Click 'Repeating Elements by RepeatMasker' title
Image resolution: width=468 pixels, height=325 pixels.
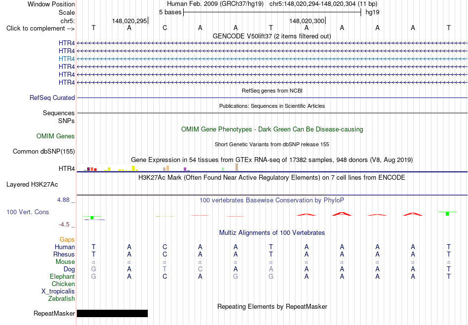point(272,306)
